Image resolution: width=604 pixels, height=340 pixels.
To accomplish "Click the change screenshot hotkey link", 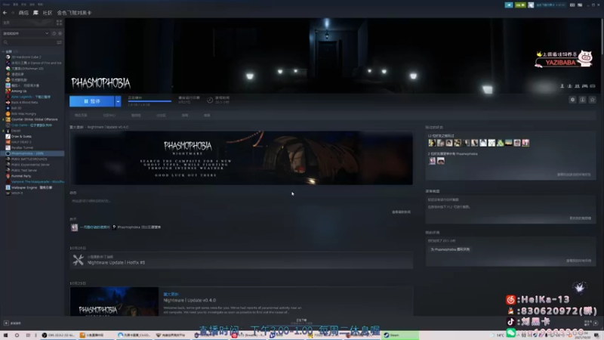I will pos(580,218).
